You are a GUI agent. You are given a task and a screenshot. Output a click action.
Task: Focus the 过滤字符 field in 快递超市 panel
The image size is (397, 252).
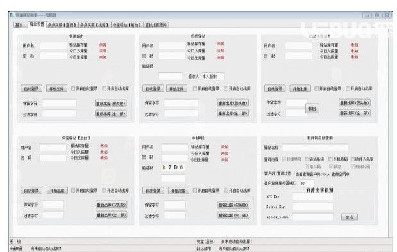coord(60,113)
